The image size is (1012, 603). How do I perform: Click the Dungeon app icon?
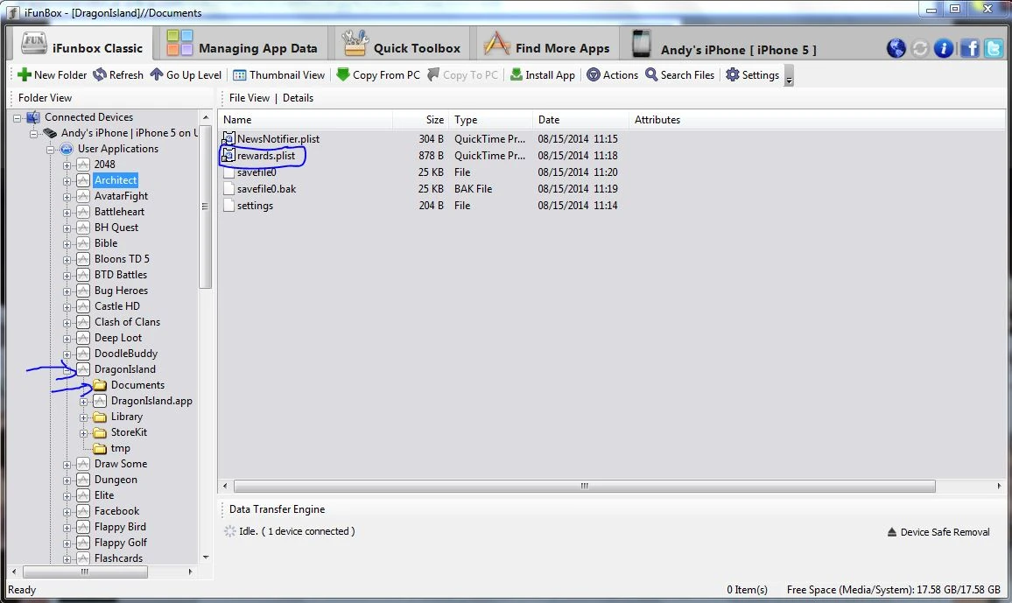coord(82,480)
